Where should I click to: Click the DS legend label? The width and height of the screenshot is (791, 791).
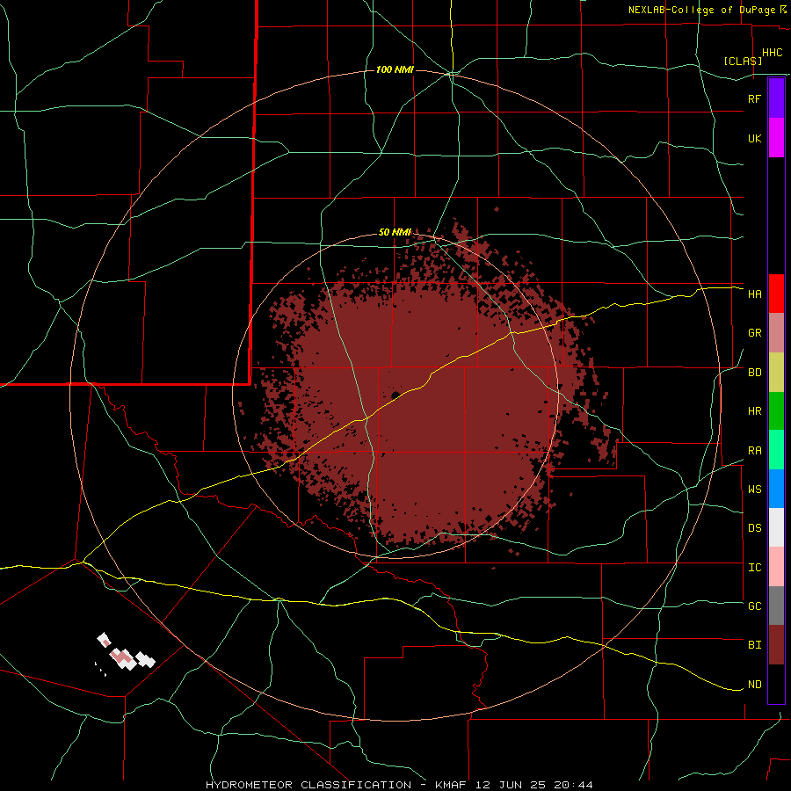pyautogui.click(x=754, y=528)
